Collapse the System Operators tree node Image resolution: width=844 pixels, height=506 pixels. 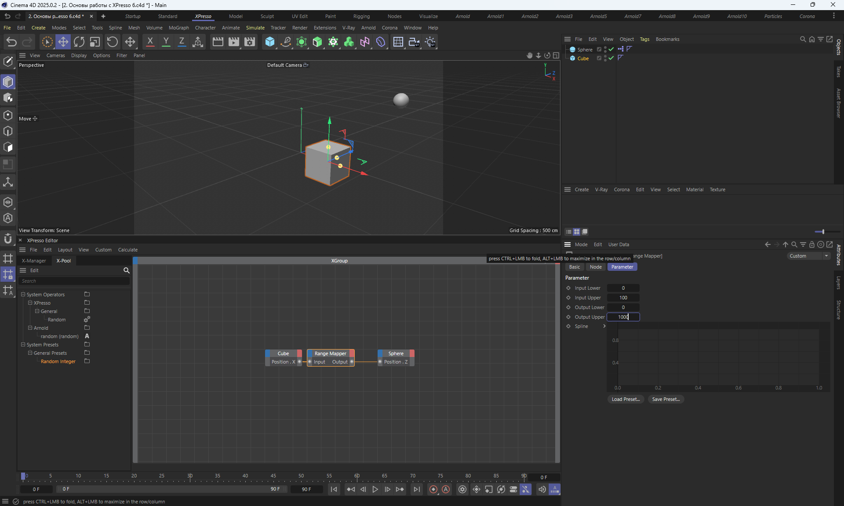(23, 295)
